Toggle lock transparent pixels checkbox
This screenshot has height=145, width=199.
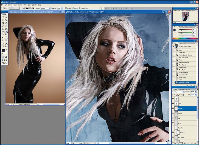coord(177,95)
